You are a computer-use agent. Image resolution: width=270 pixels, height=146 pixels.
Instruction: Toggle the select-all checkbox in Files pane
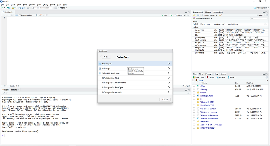[193, 80]
